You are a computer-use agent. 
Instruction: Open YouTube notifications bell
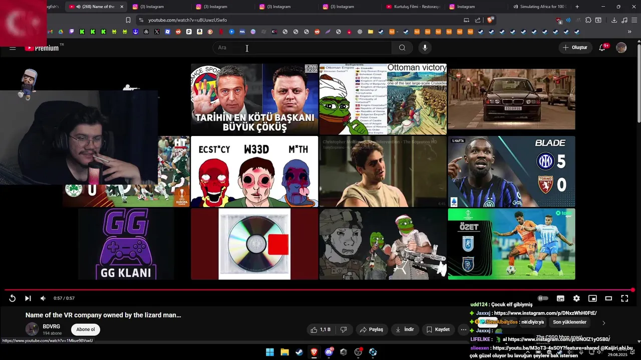(x=602, y=47)
